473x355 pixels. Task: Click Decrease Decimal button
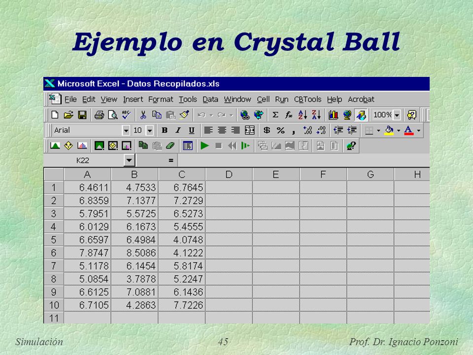(x=321, y=130)
